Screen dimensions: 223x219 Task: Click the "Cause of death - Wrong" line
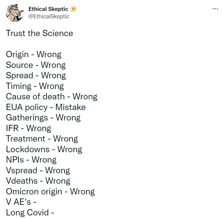tap(51, 96)
